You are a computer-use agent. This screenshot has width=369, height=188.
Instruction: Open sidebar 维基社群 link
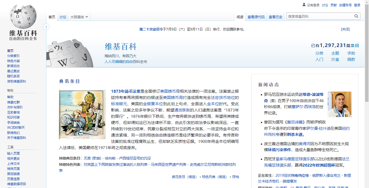pos(13,102)
